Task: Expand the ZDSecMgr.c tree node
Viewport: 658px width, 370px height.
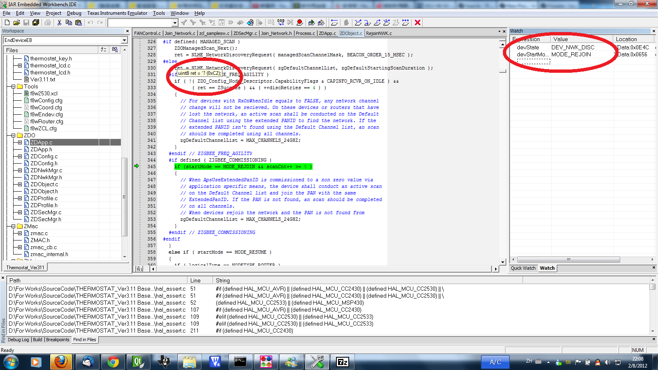Action: [x=20, y=213]
